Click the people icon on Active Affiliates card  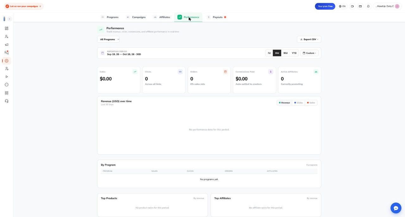[316, 72]
